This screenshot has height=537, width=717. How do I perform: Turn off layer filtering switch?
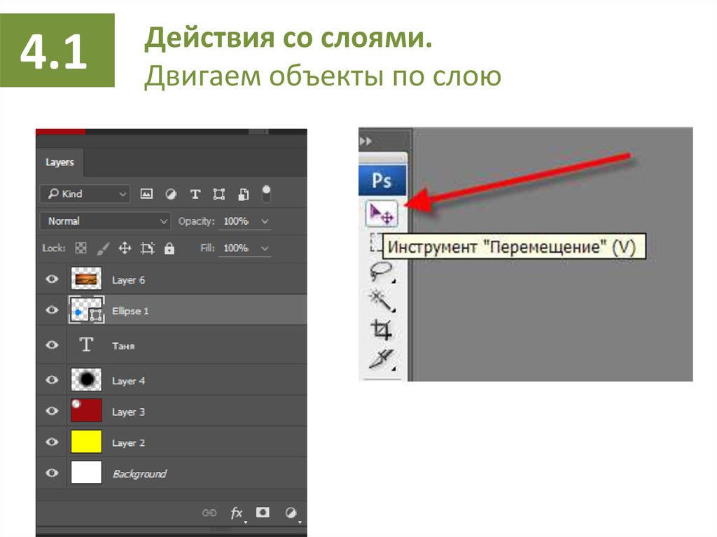pyautogui.click(x=266, y=193)
